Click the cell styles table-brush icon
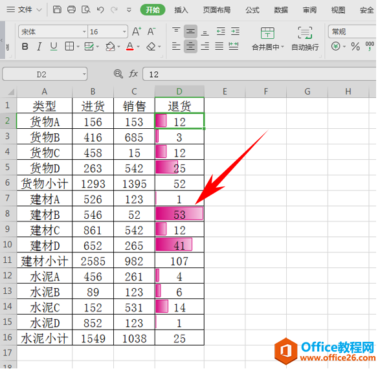Image resolution: width=380 pixels, height=369 pixels. [x=89, y=46]
